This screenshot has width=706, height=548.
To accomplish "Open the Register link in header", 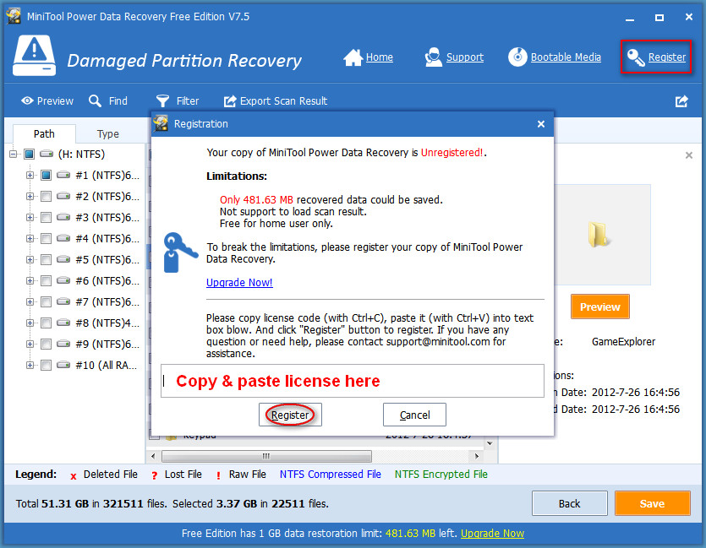I will coord(667,57).
